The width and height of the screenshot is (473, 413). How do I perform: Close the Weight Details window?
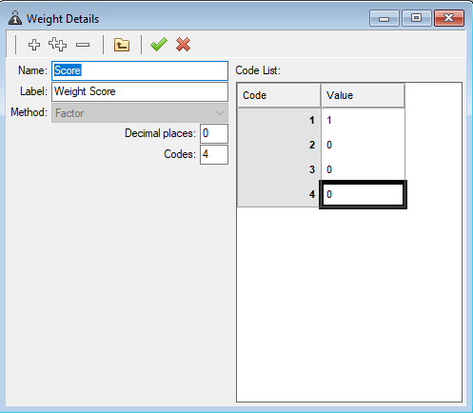tap(449, 18)
